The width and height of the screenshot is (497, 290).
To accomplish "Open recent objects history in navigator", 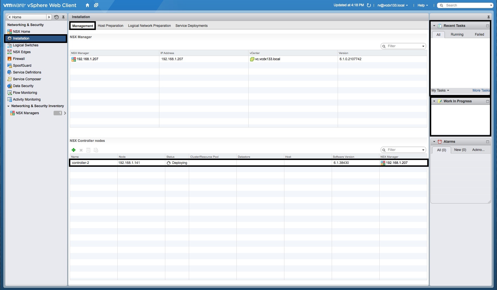I will pyautogui.click(x=56, y=17).
